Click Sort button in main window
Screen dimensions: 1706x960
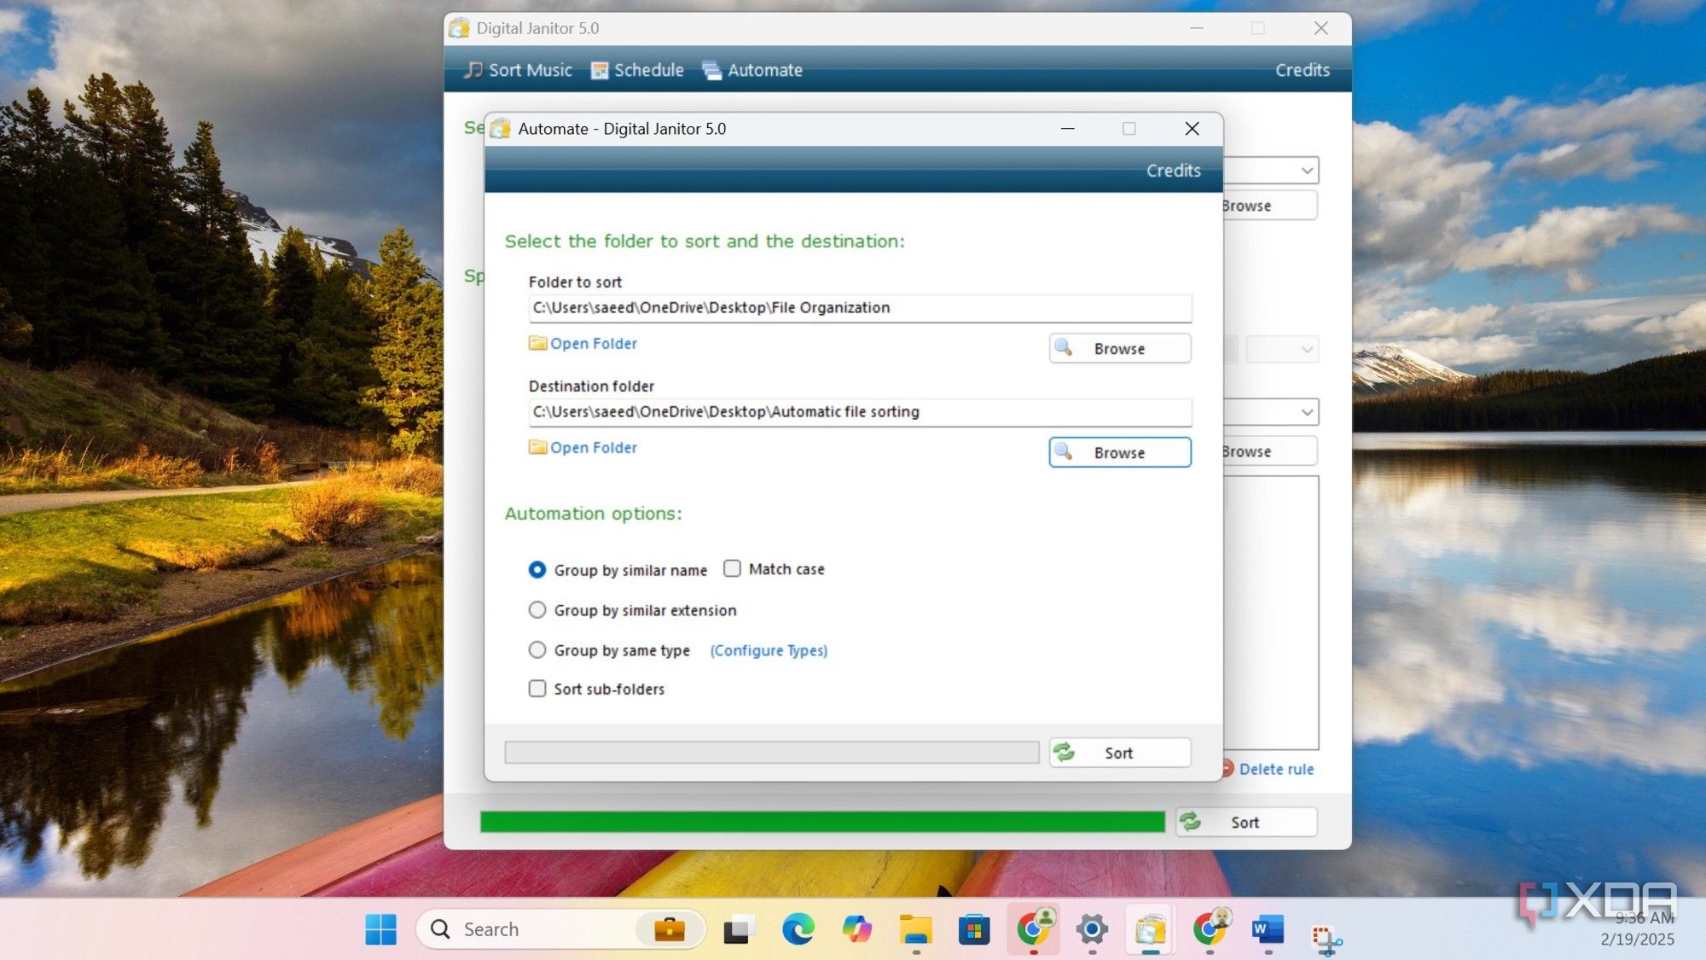click(x=1245, y=822)
